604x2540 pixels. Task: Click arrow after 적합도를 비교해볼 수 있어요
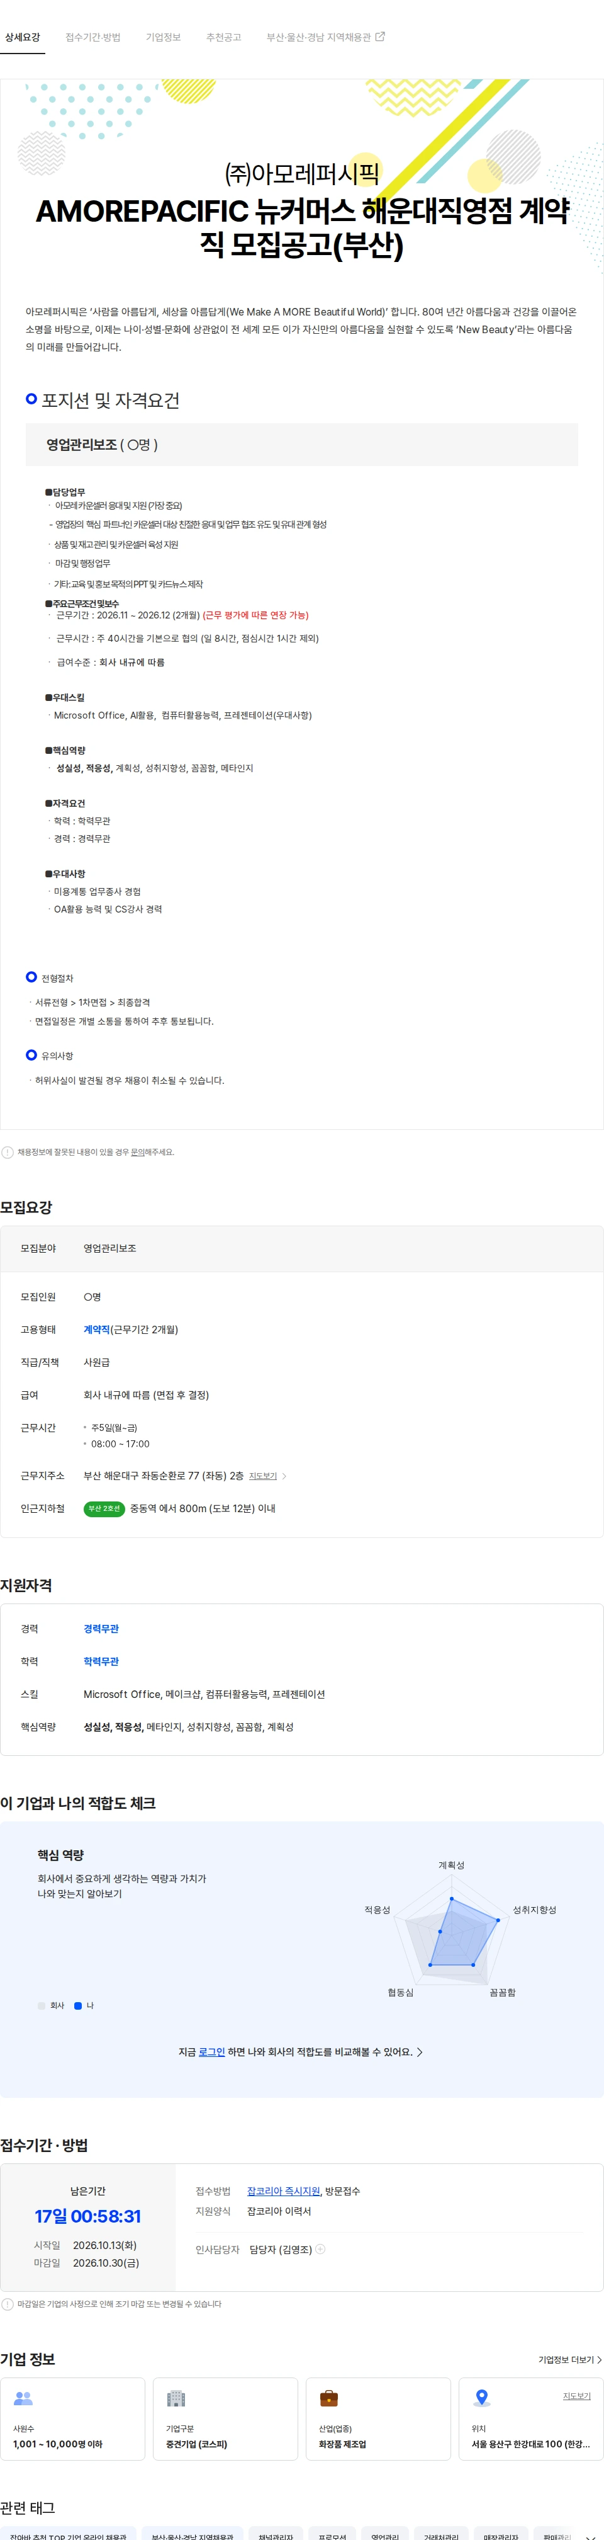[x=420, y=2052]
